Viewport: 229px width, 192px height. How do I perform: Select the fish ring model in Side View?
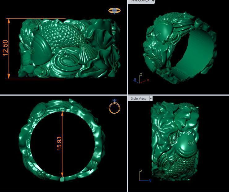175,141
